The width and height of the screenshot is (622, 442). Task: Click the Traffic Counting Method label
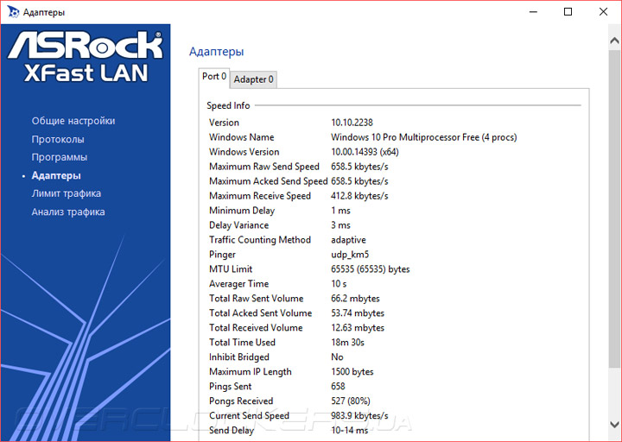[x=260, y=240]
